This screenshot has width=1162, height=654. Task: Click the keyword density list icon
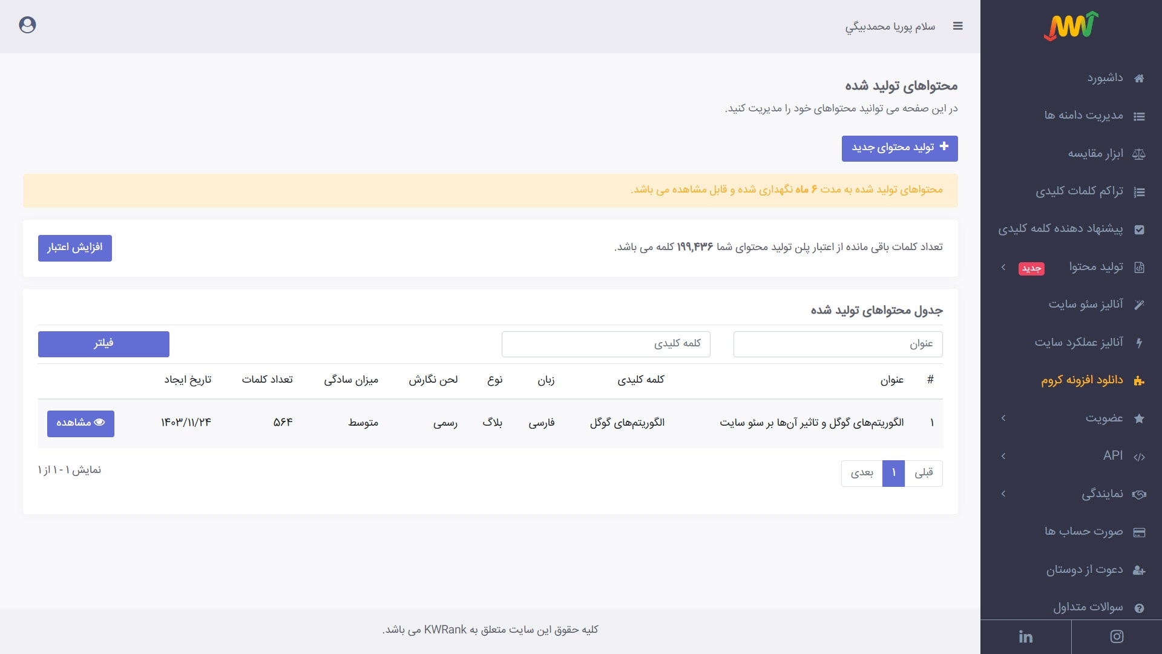pos(1139,192)
